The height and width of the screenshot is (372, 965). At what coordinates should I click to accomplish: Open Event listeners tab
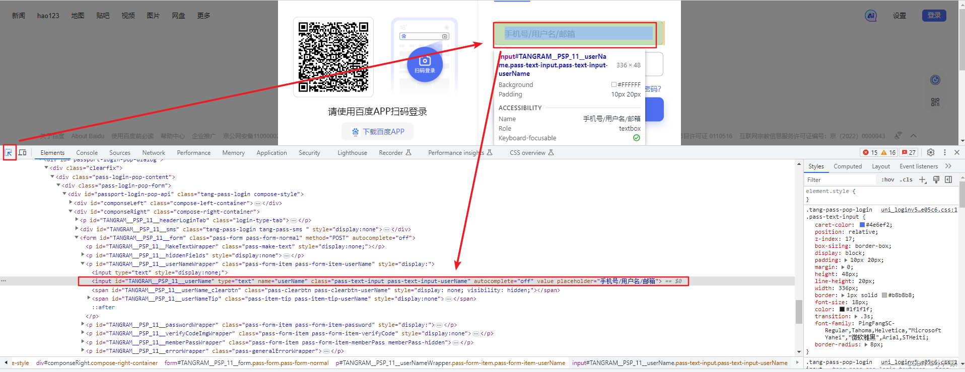coord(919,166)
